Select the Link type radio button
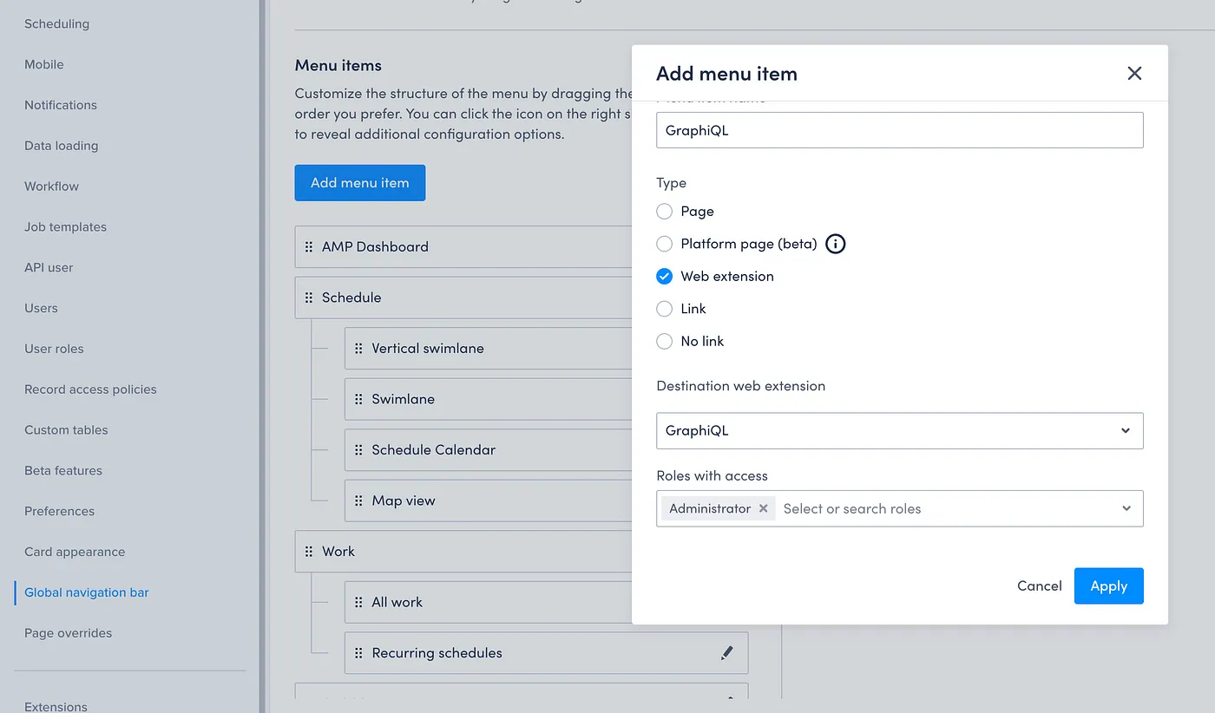 point(665,309)
